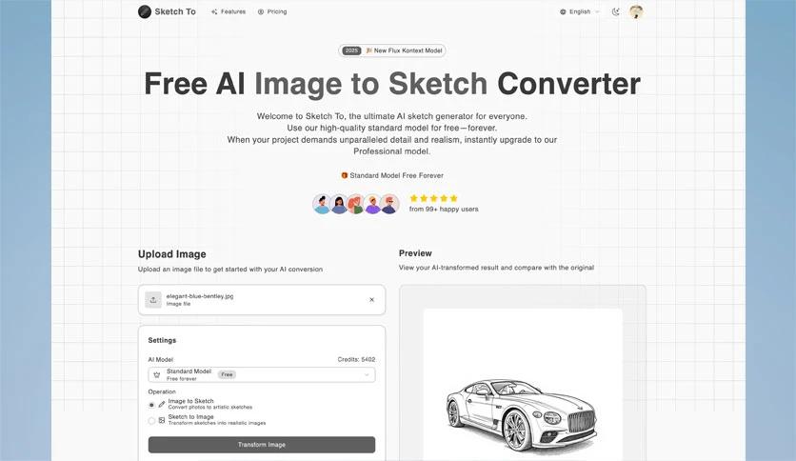
Task: Toggle dark mode moon icon
Action: pos(616,11)
